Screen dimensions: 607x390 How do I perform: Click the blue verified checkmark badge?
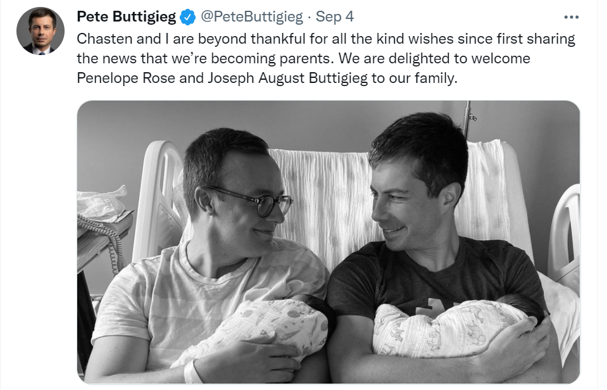coord(187,17)
